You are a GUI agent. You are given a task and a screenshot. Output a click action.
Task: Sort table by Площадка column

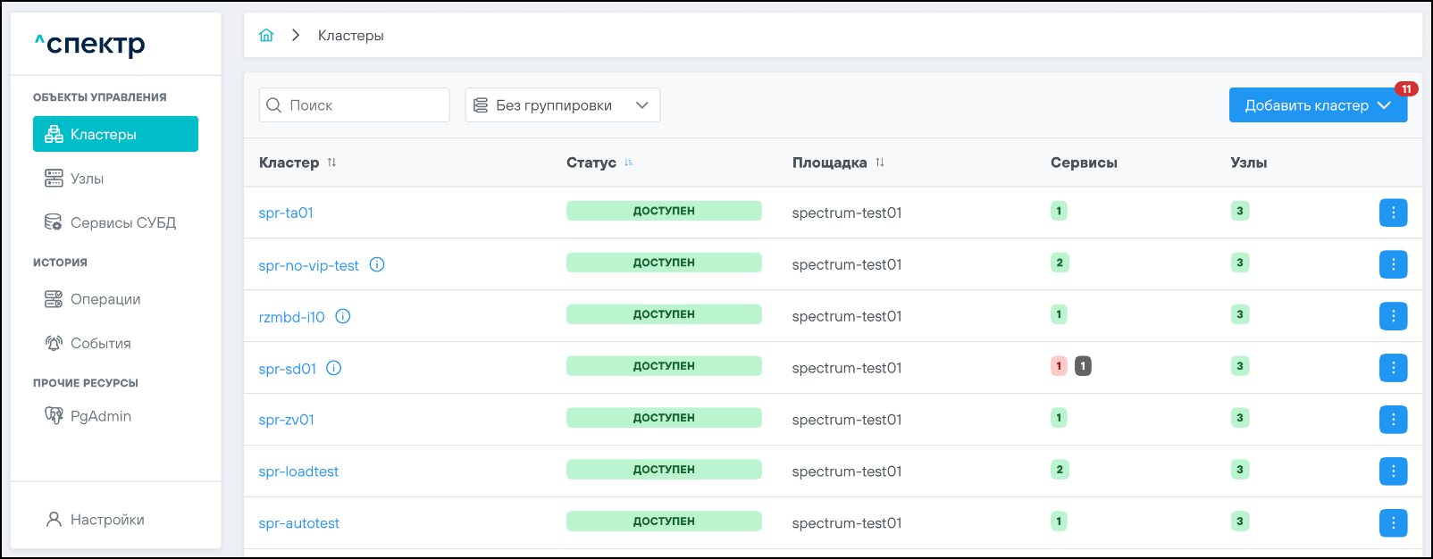[x=880, y=163]
